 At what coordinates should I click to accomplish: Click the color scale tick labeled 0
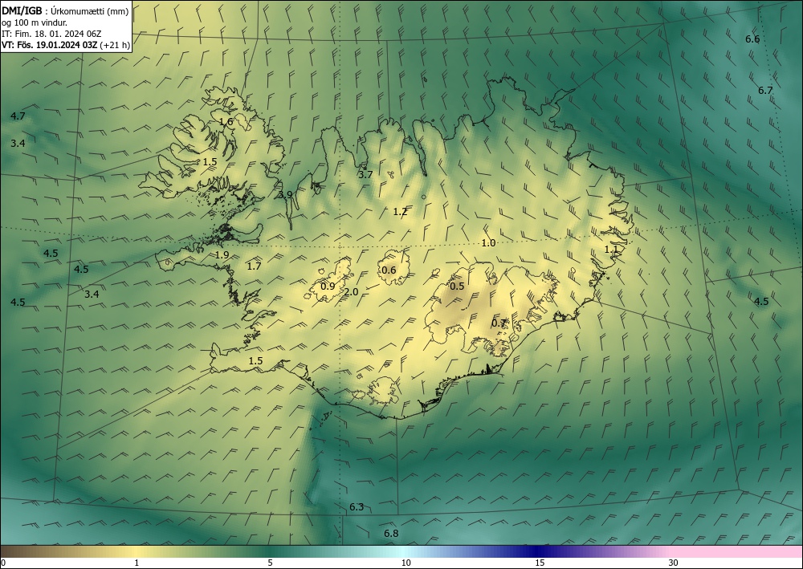point(3,563)
